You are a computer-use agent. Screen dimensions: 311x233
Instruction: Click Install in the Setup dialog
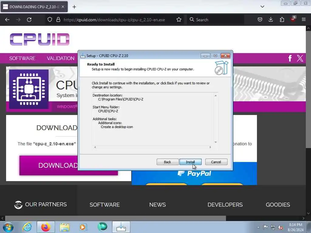[190, 162]
